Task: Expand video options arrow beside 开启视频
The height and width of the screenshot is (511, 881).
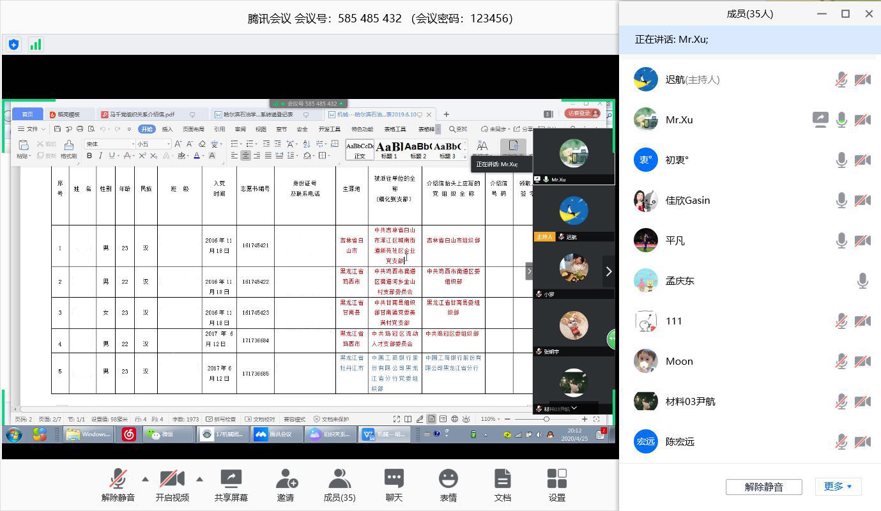Action: (x=199, y=479)
